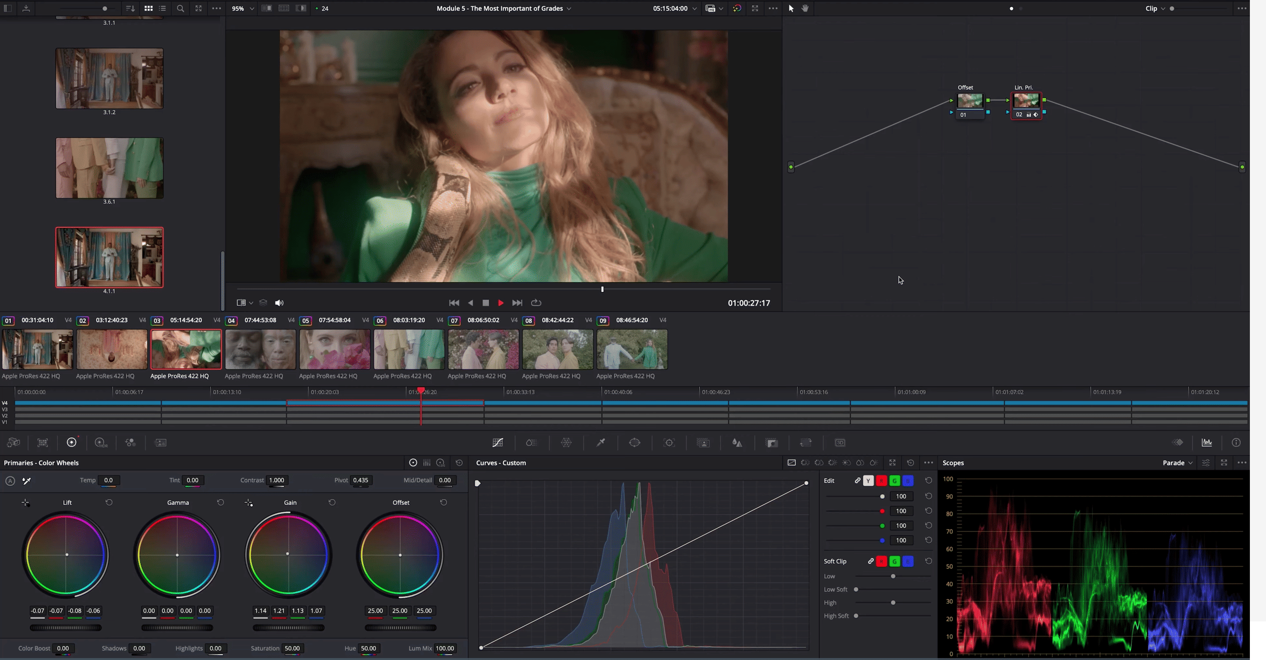Select the Qualifier eyedropper tool
The height and width of the screenshot is (660, 1266).
(601, 443)
